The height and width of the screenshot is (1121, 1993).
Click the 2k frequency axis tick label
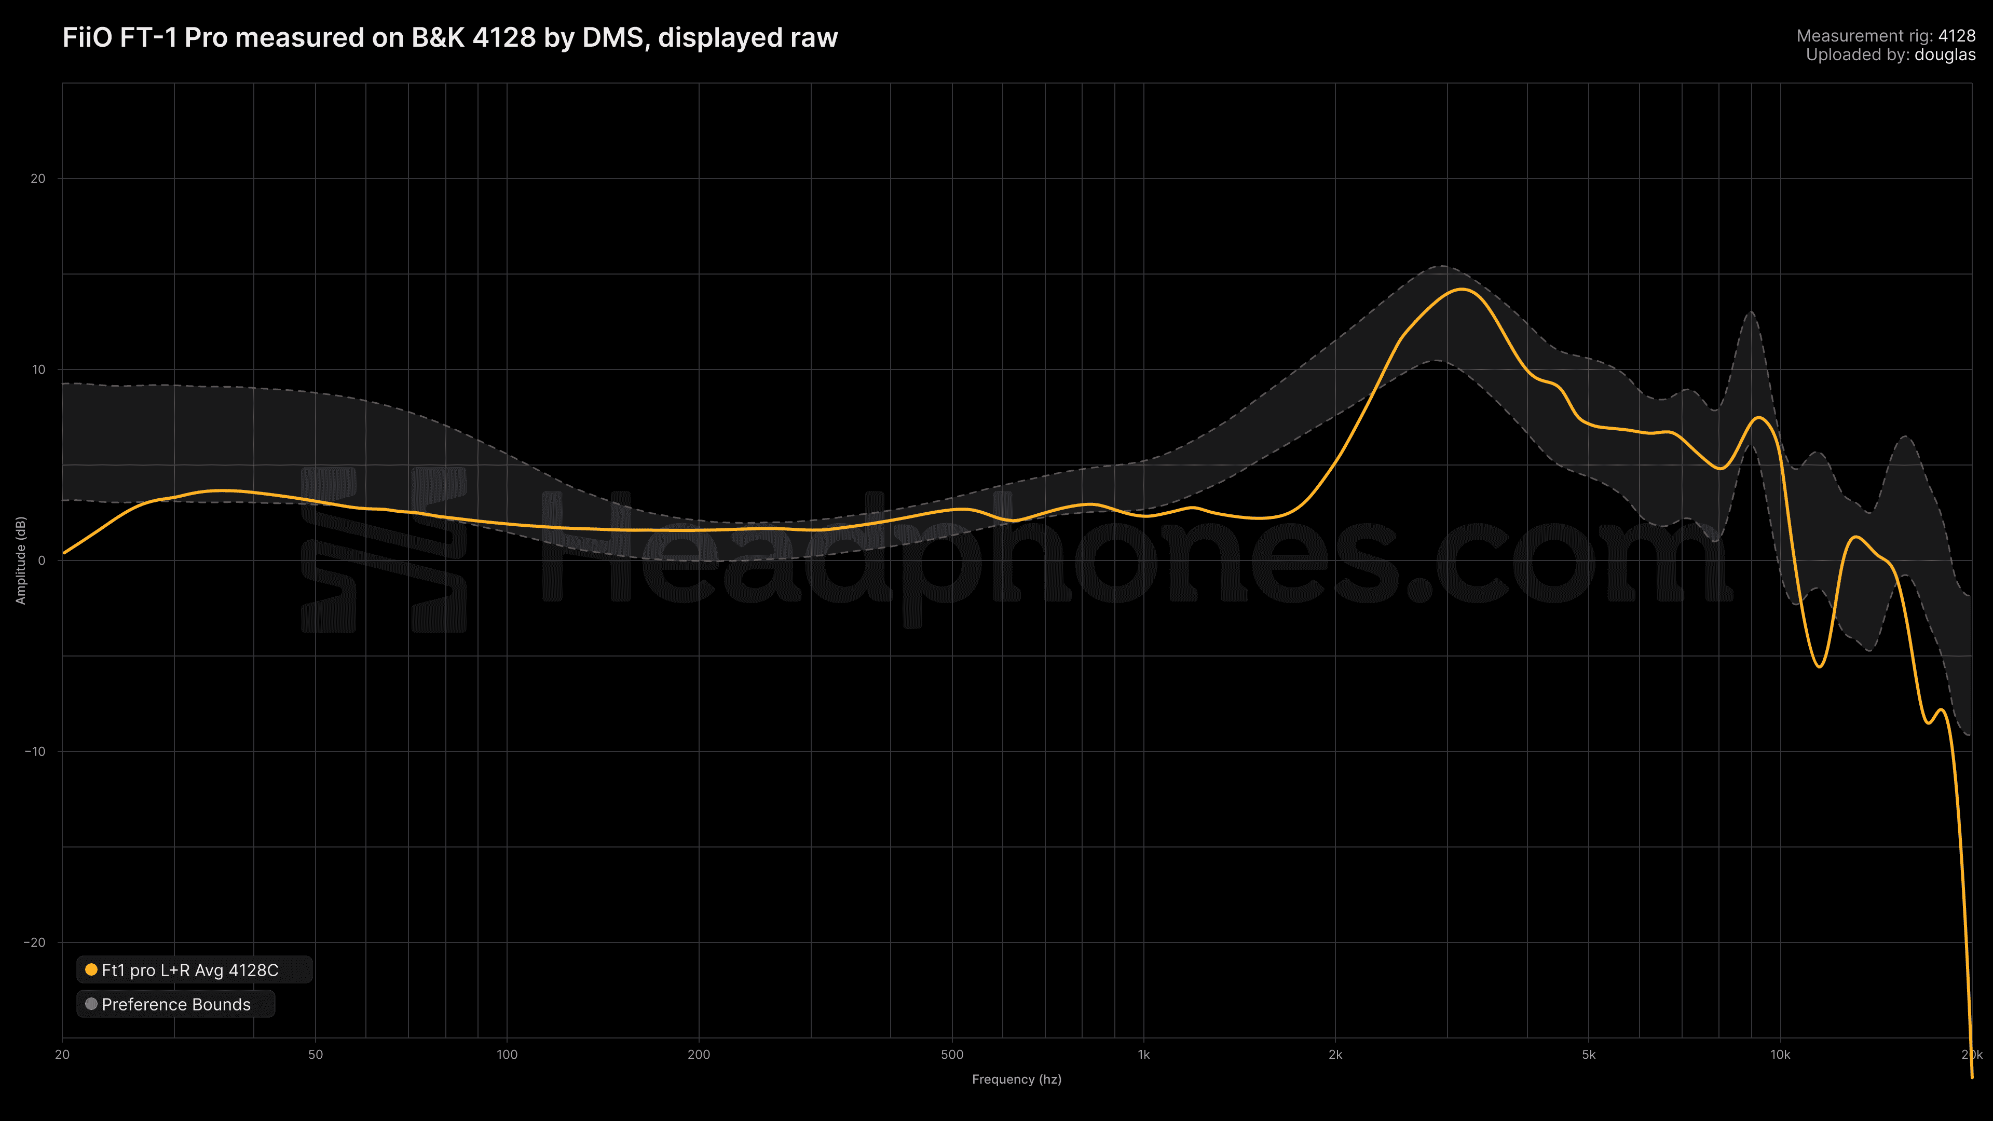click(x=1335, y=1055)
